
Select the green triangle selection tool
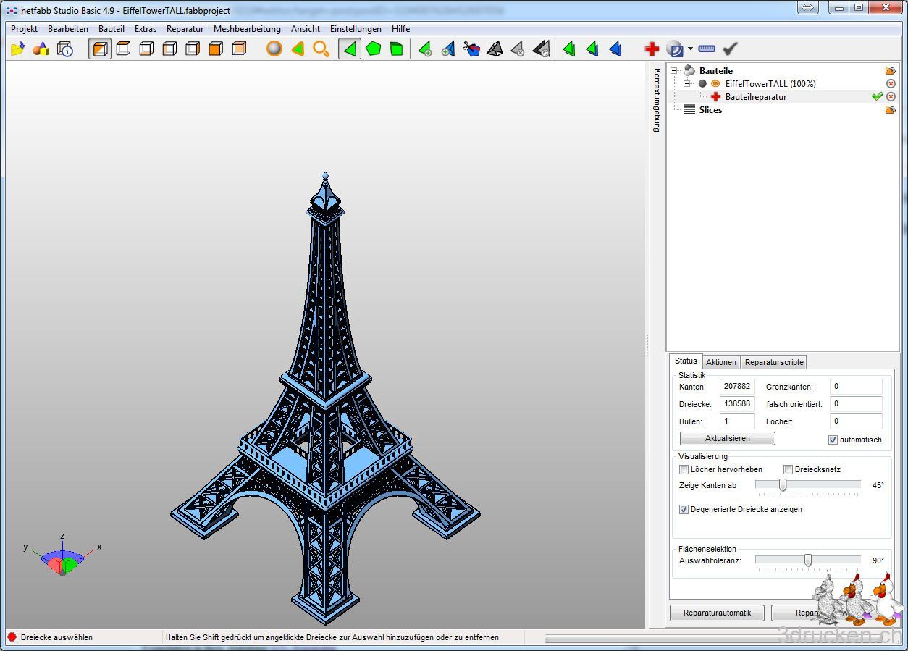pyautogui.click(x=350, y=49)
